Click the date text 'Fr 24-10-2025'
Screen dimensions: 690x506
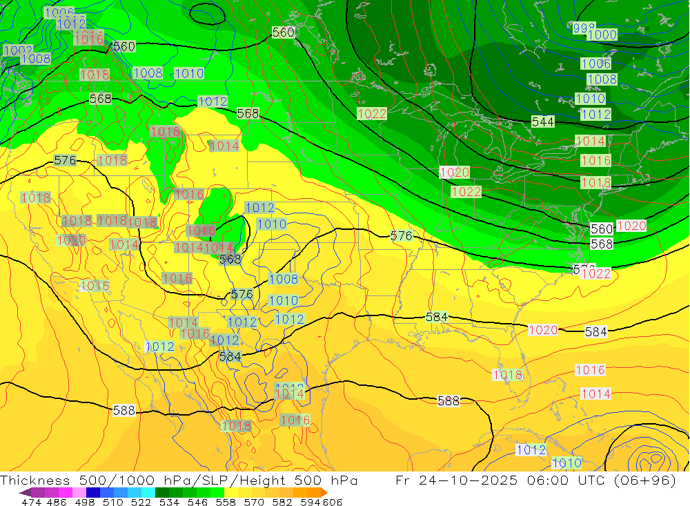(456, 480)
